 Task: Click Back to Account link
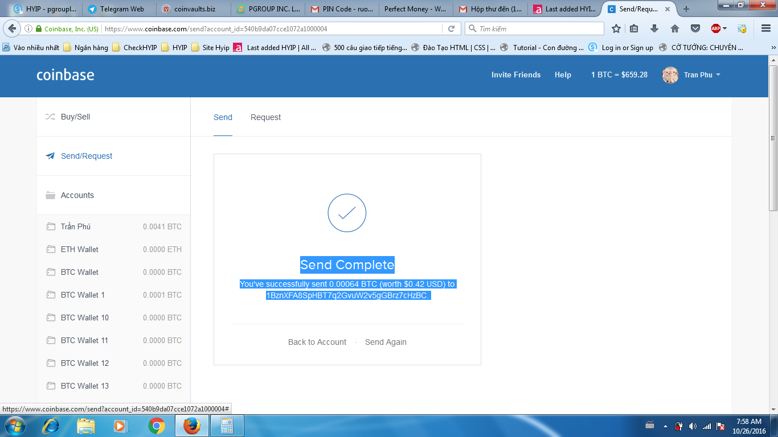click(317, 342)
